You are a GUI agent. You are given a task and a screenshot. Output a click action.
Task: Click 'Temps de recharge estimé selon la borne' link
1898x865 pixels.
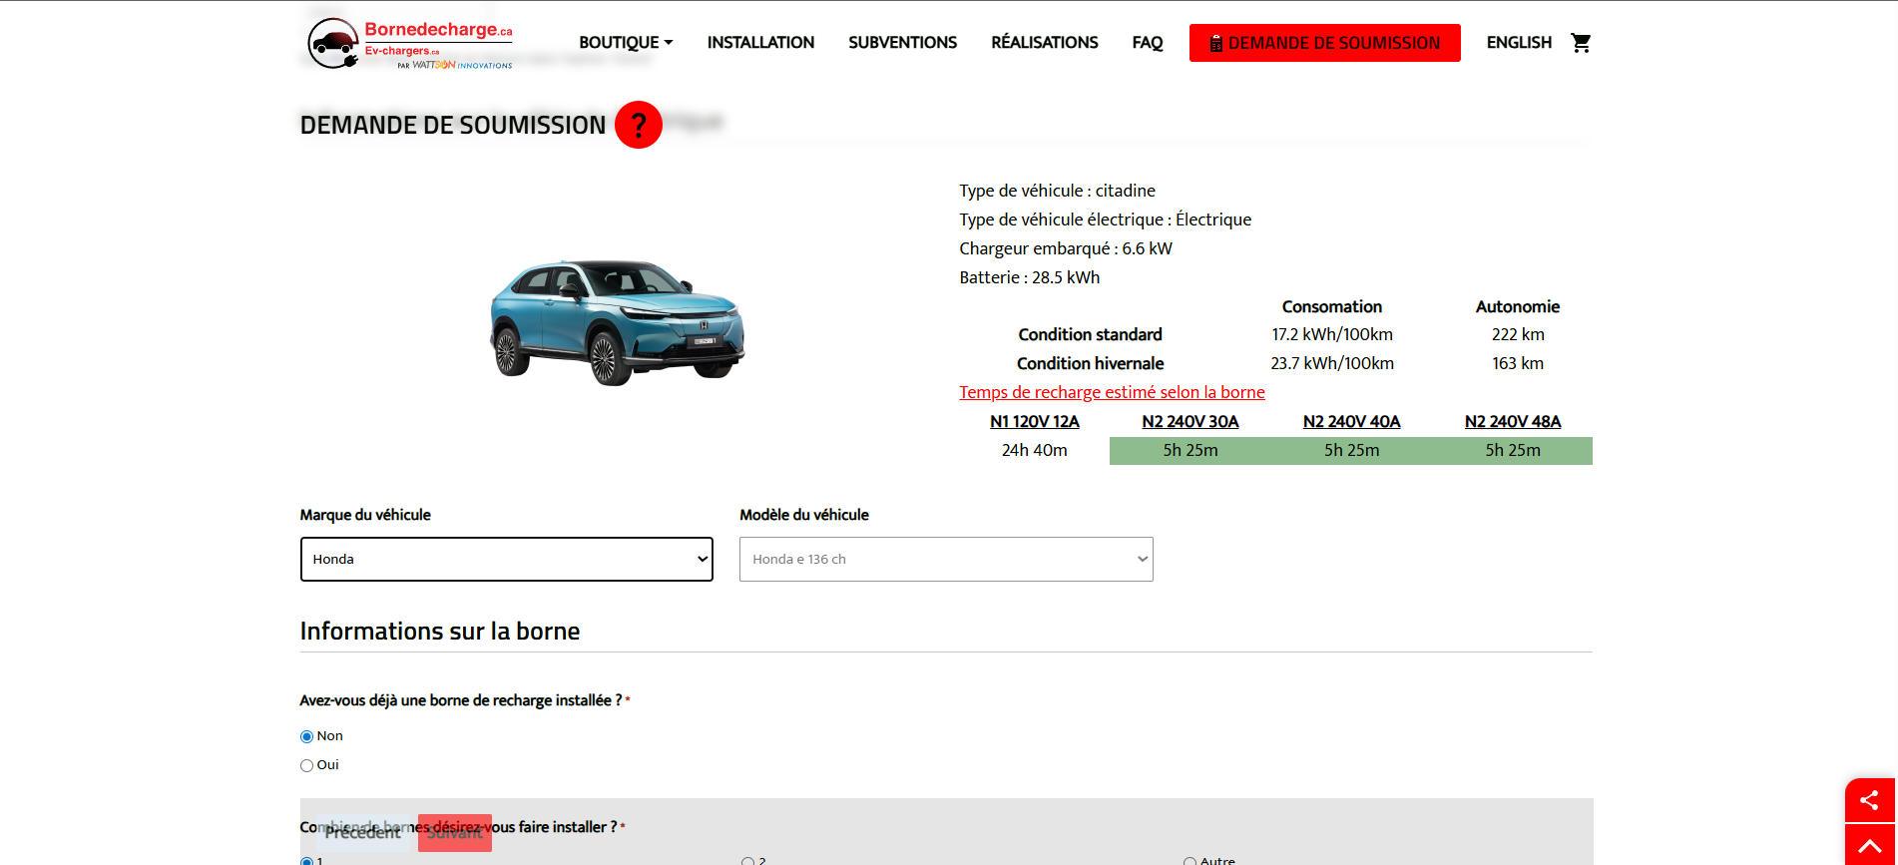[1112, 392]
